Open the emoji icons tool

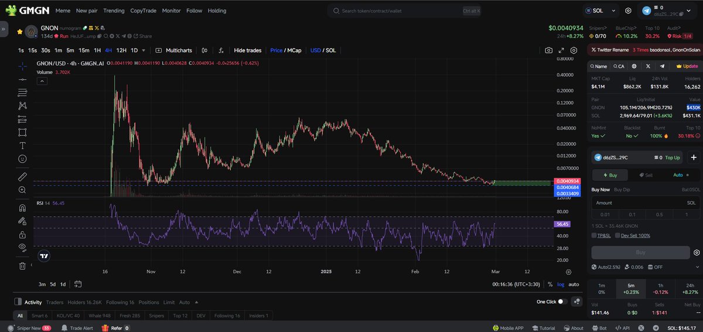22,159
